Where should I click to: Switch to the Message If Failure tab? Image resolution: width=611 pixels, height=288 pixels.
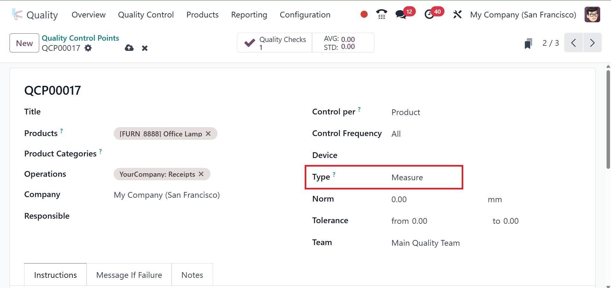tap(129, 275)
